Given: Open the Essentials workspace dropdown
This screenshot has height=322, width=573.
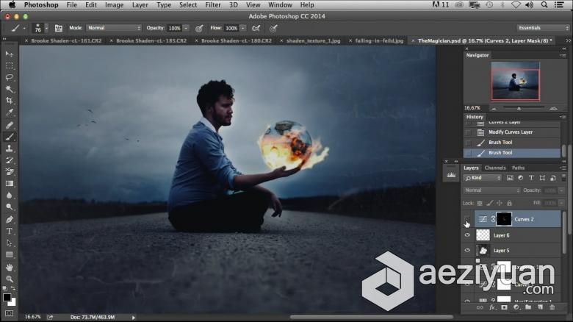Looking at the screenshot, I should [543, 28].
